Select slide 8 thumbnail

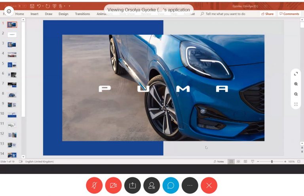pyautogui.click(x=12, y=95)
